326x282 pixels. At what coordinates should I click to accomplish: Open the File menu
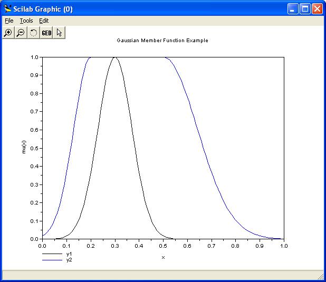tap(9, 21)
